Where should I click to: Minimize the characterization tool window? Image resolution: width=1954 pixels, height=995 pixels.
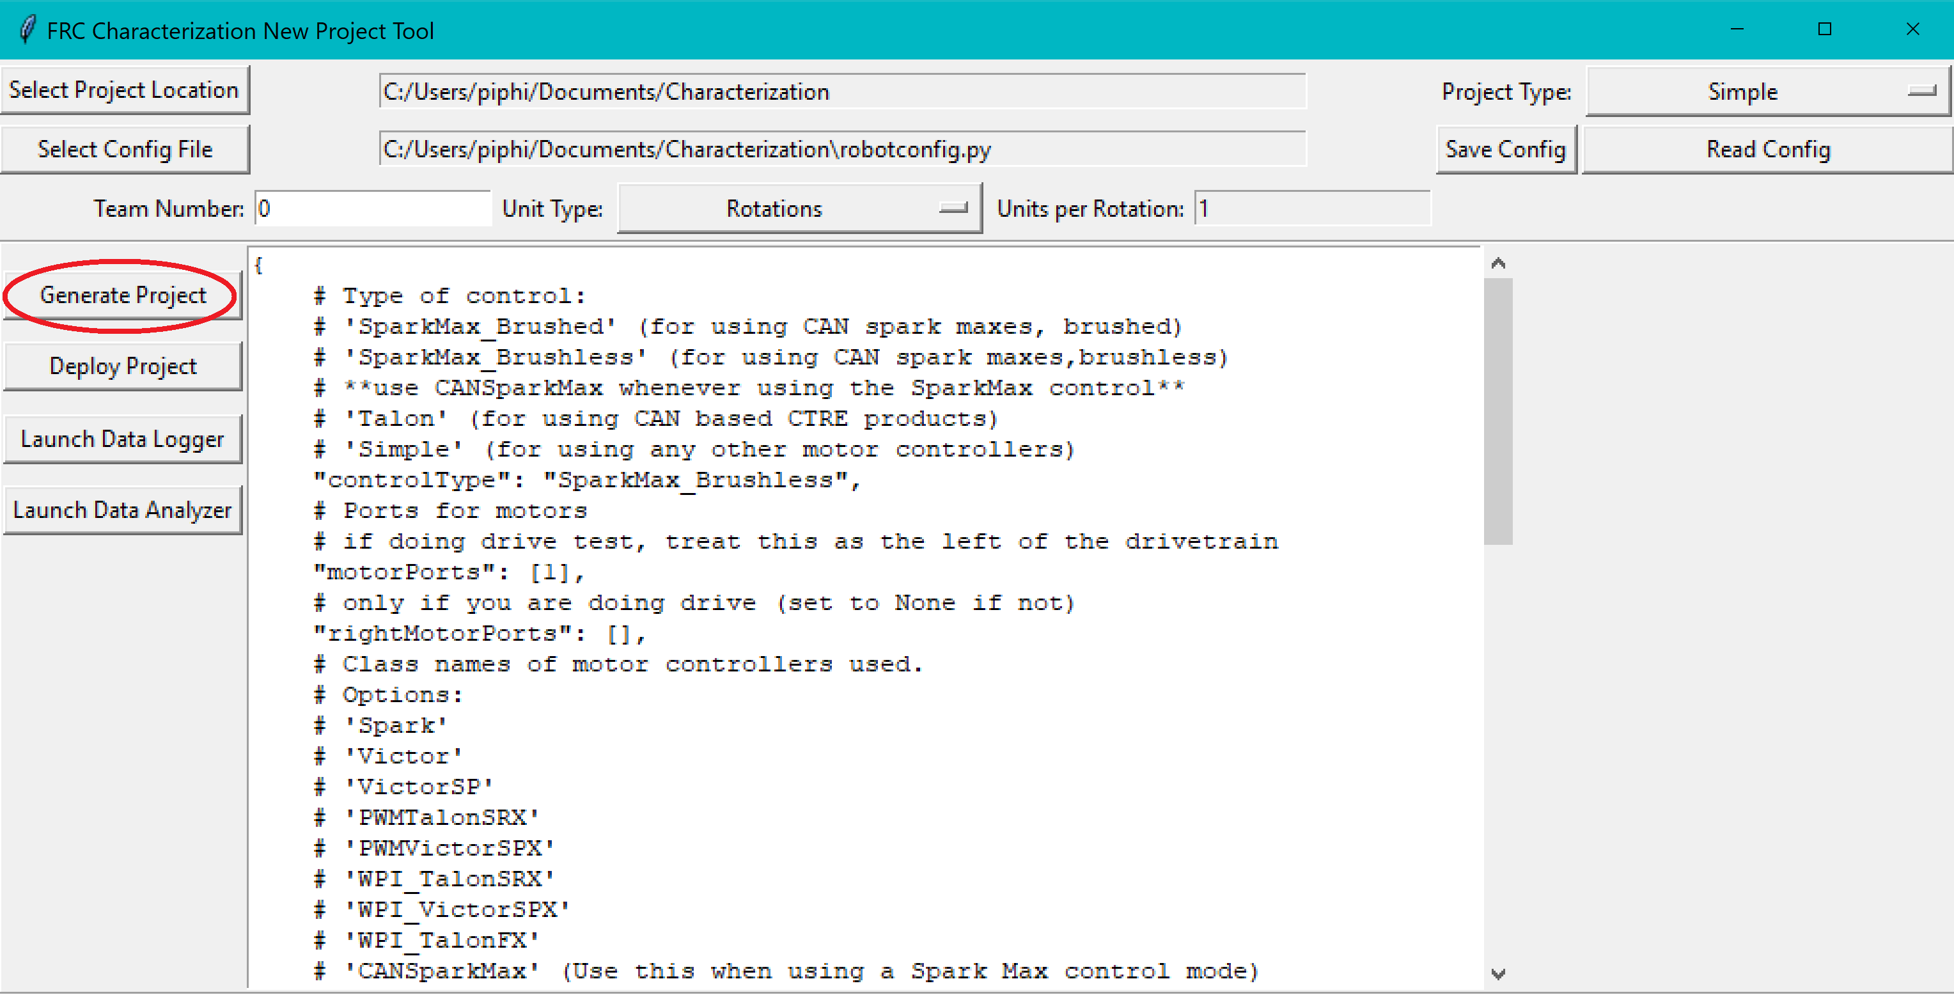tap(1737, 29)
